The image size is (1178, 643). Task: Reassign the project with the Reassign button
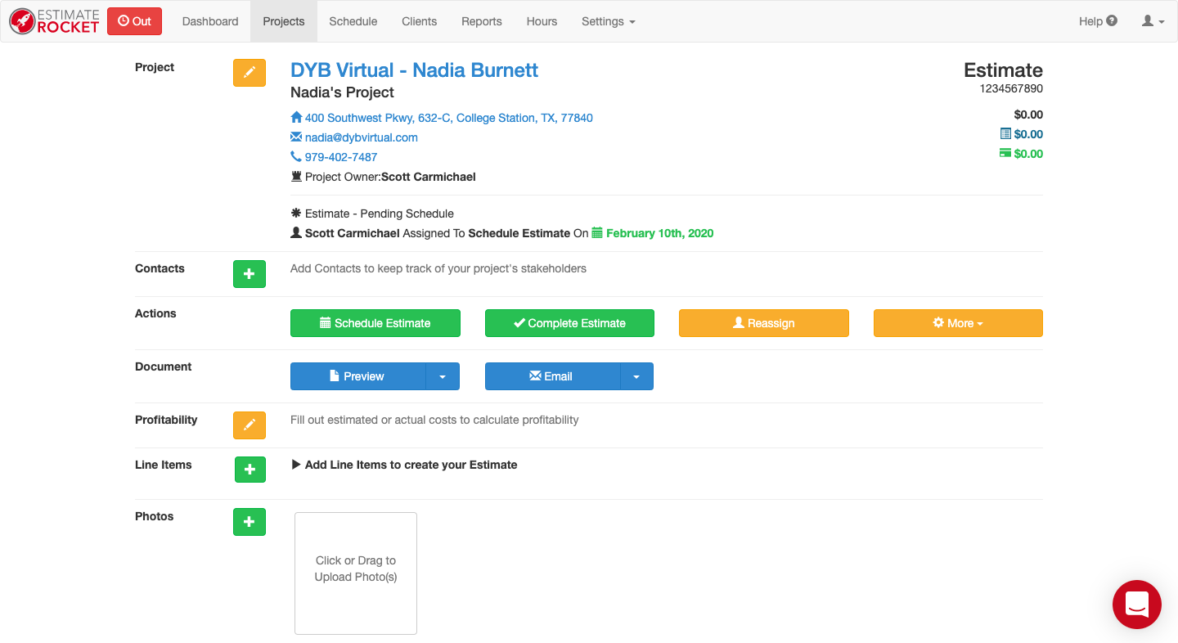point(764,323)
